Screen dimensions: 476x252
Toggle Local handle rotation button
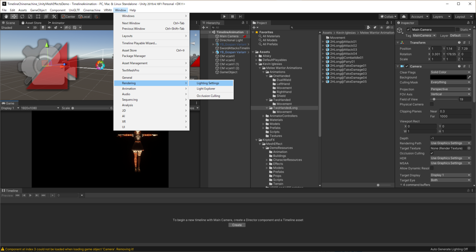(x=84, y=17)
